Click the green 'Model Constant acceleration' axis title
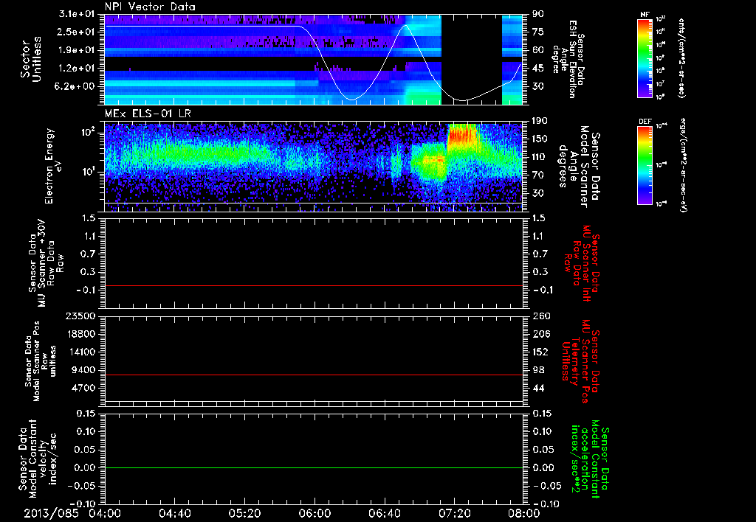Image resolution: width=756 pixels, height=522 pixels. tap(590, 460)
